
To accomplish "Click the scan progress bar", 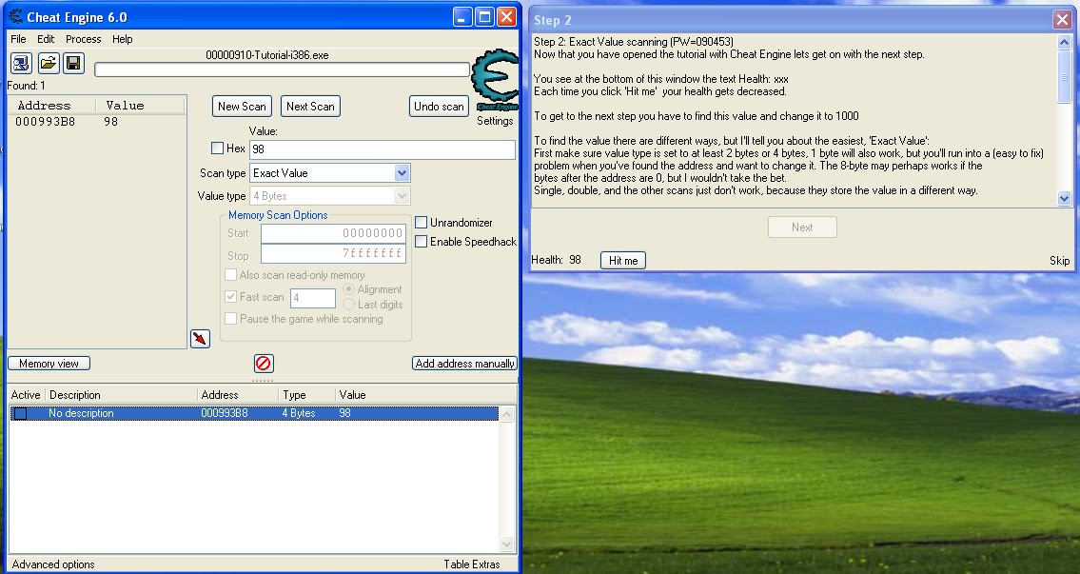I will click(x=283, y=69).
